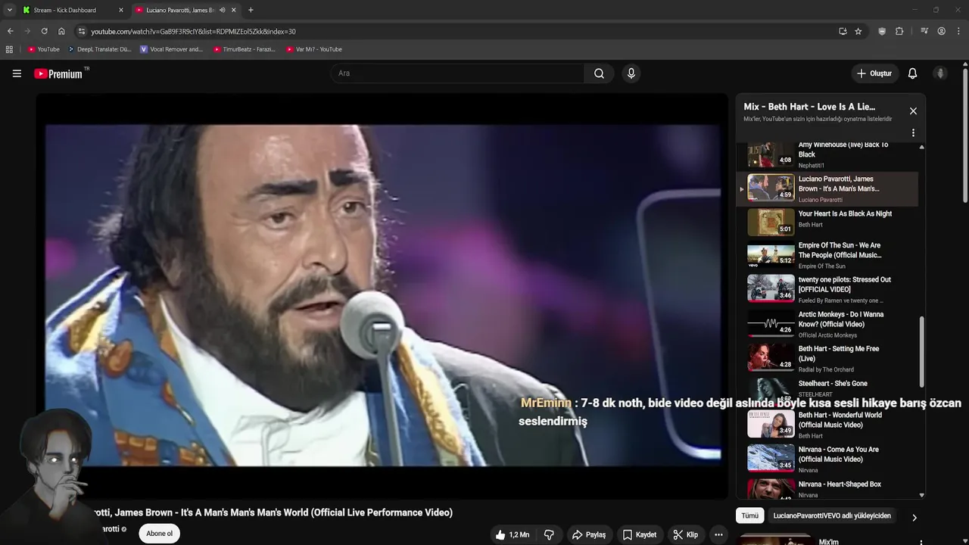Select LucianoPavarottiVEVO adlı yükleyiciden chip
Screen dimensions: 969x545
tap(832, 516)
